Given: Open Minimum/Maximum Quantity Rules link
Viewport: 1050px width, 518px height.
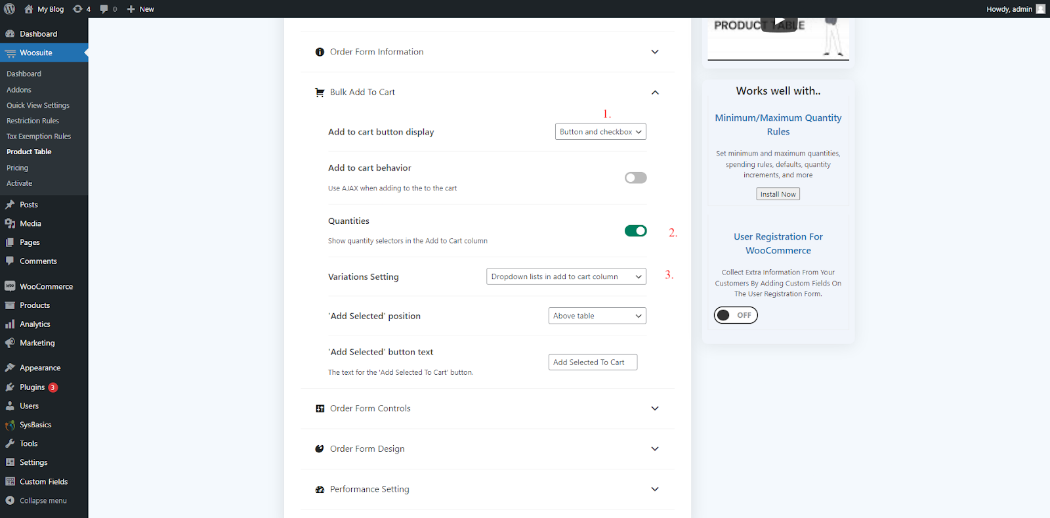Looking at the screenshot, I should (778, 125).
